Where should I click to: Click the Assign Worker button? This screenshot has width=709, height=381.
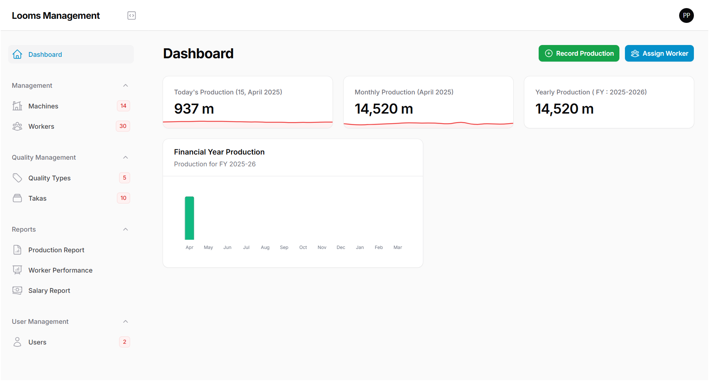pos(659,53)
